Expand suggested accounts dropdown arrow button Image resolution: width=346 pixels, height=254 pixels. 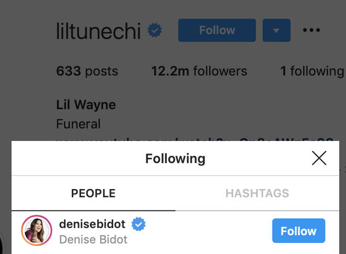[x=276, y=30]
